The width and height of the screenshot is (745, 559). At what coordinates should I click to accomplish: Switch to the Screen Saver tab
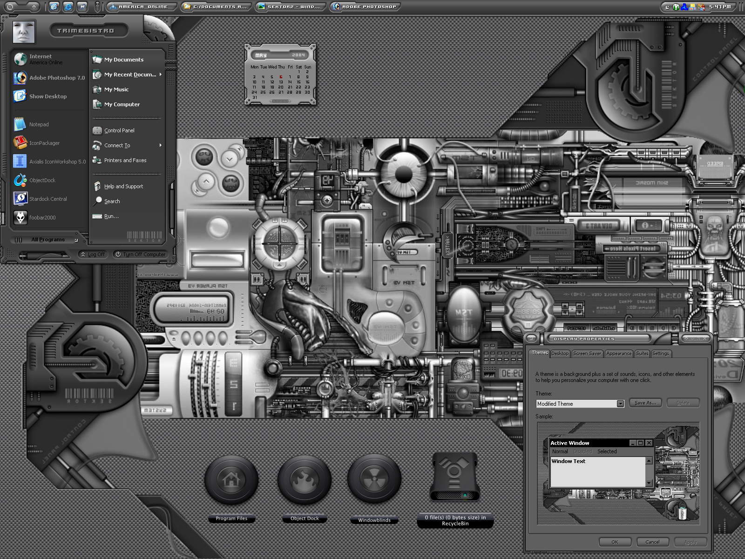587,354
